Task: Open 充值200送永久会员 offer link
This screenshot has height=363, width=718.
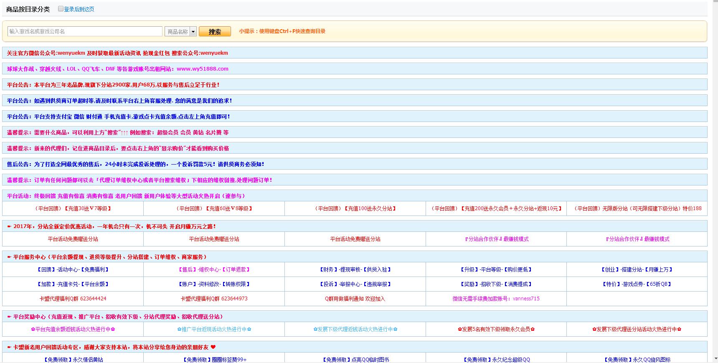Action: point(496,208)
